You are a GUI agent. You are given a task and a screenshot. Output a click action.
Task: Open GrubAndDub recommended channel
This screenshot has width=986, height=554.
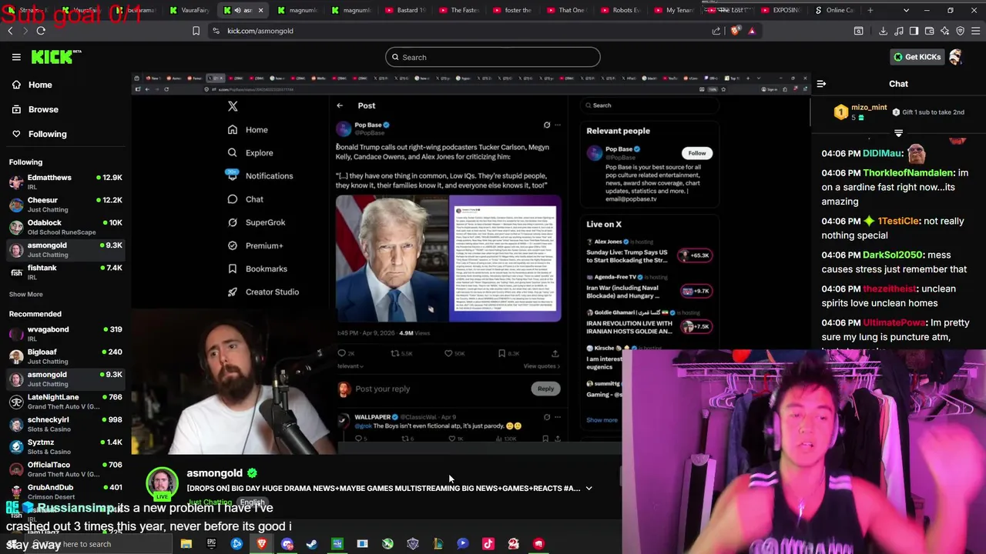pyautogui.click(x=65, y=492)
